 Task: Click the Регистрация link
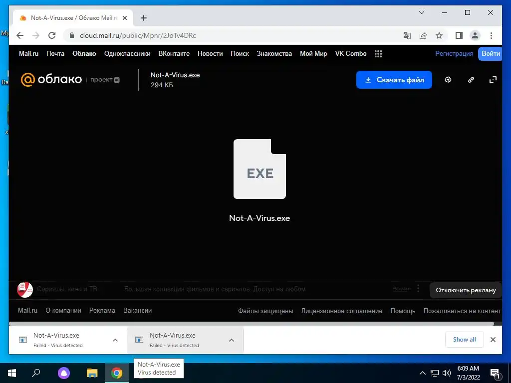454,54
